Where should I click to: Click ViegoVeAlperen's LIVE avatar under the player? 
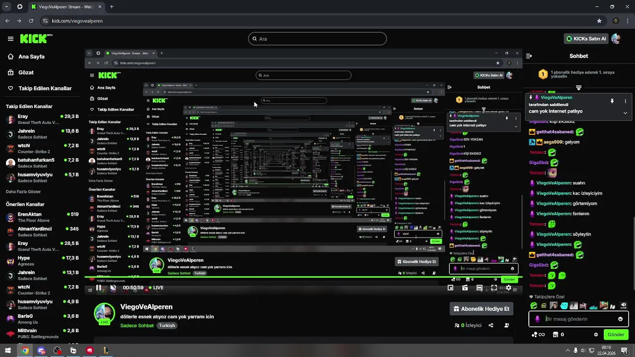[x=104, y=313]
